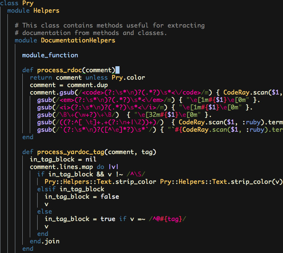The width and height of the screenshot is (283, 253).
Task: Click the comment line '# This class contains methods useful for extracting'
Action: coord(110,25)
